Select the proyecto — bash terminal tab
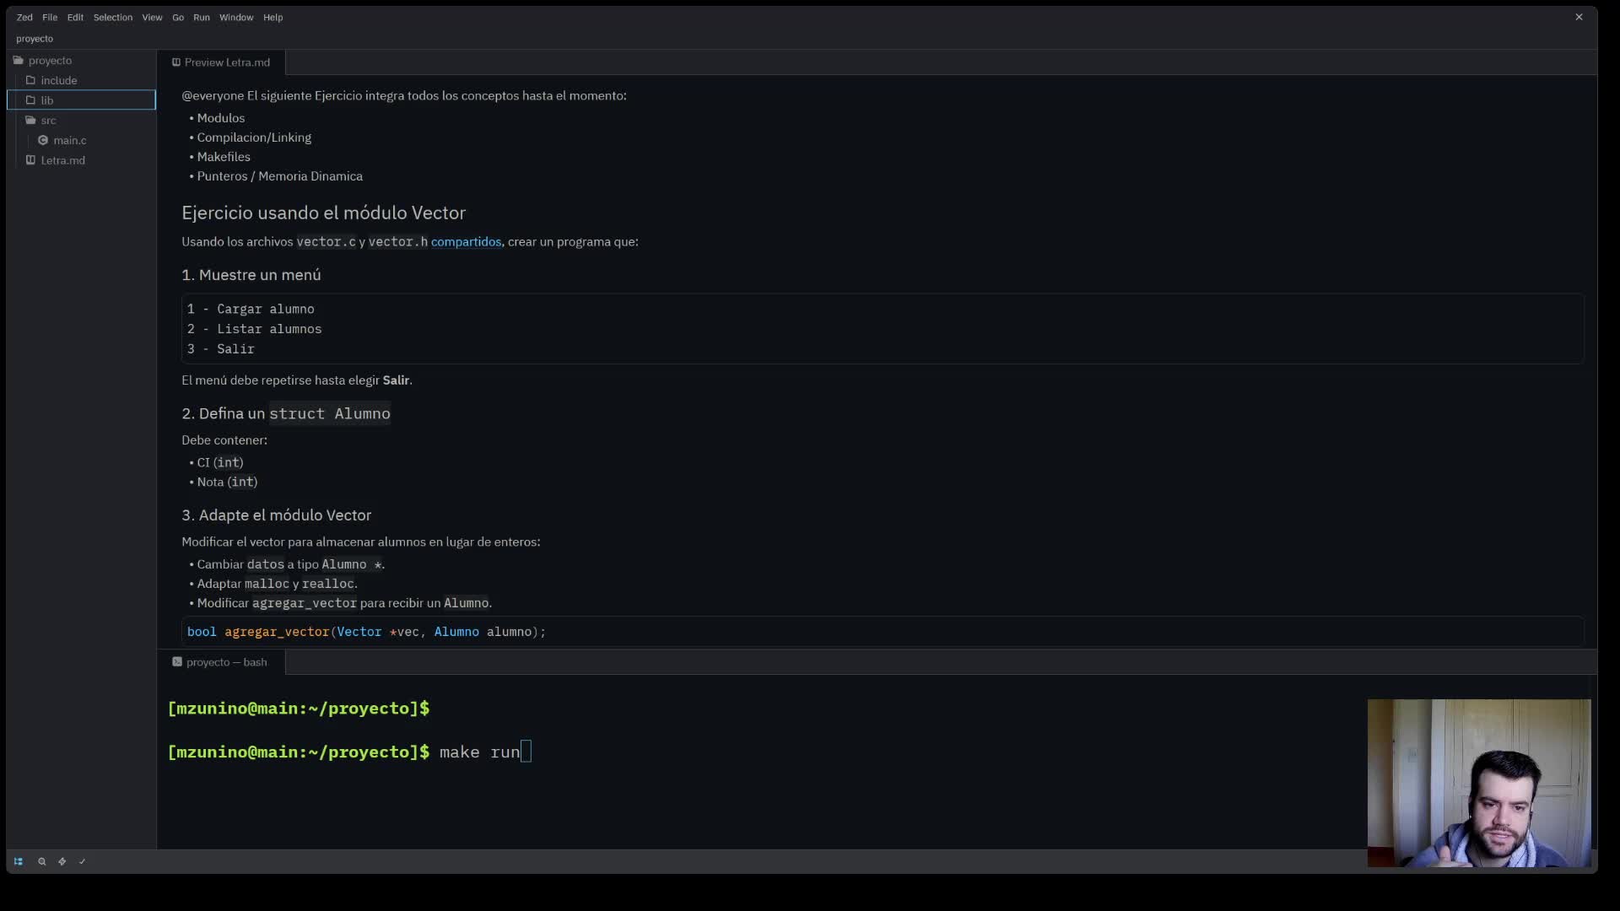This screenshot has height=911, width=1620. [221, 662]
